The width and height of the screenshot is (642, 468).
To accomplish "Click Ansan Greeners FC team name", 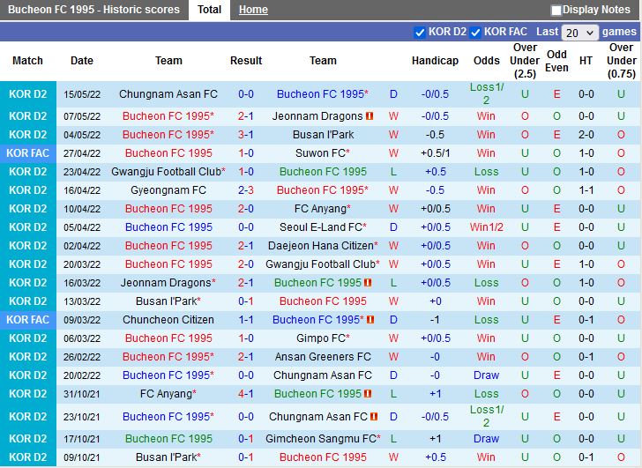I will (323, 357).
